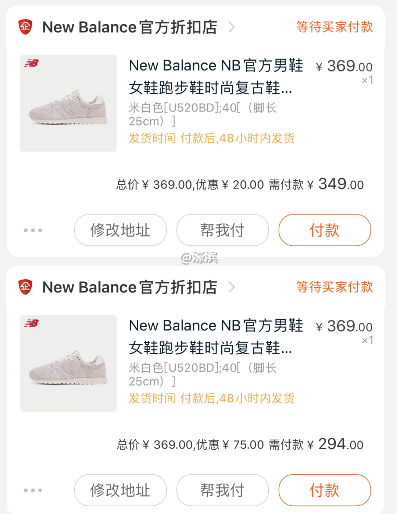Expand first New Balance store chevron
The width and height of the screenshot is (397, 514).
pos(232,27)
